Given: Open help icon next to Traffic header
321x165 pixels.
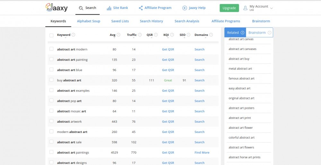Looking at the screenshot, I should coord(140,35).
